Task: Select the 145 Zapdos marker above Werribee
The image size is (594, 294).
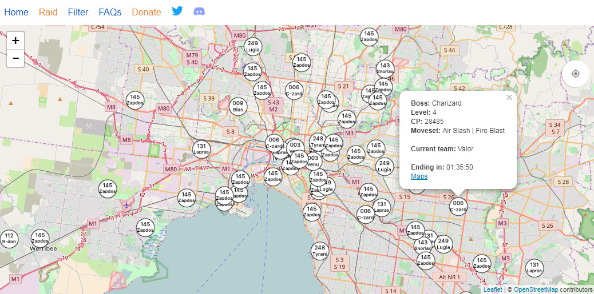Action: point(40,238)
